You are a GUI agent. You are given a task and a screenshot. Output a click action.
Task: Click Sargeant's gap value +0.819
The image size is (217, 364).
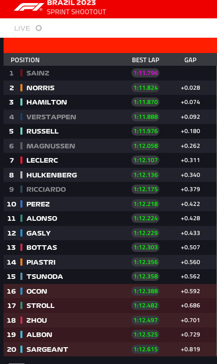tap(191, 349)
